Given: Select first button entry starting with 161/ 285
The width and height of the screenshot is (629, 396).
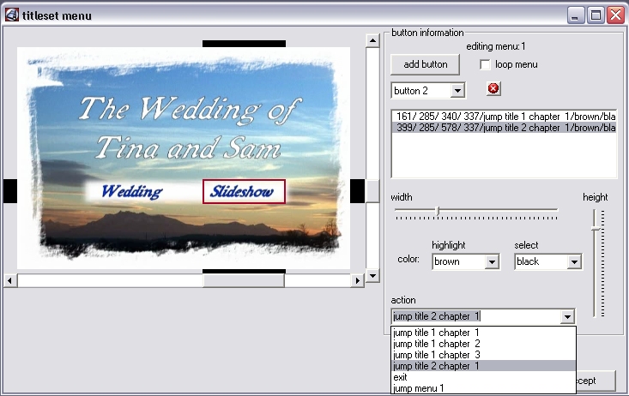Looking at the screenshot, I should click(x=503, y=116).
